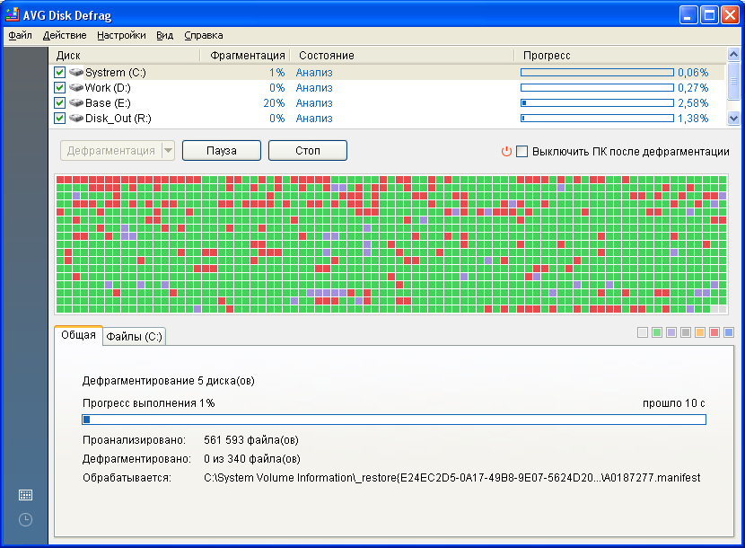Sort by the Диск column header

pos(125,55)
